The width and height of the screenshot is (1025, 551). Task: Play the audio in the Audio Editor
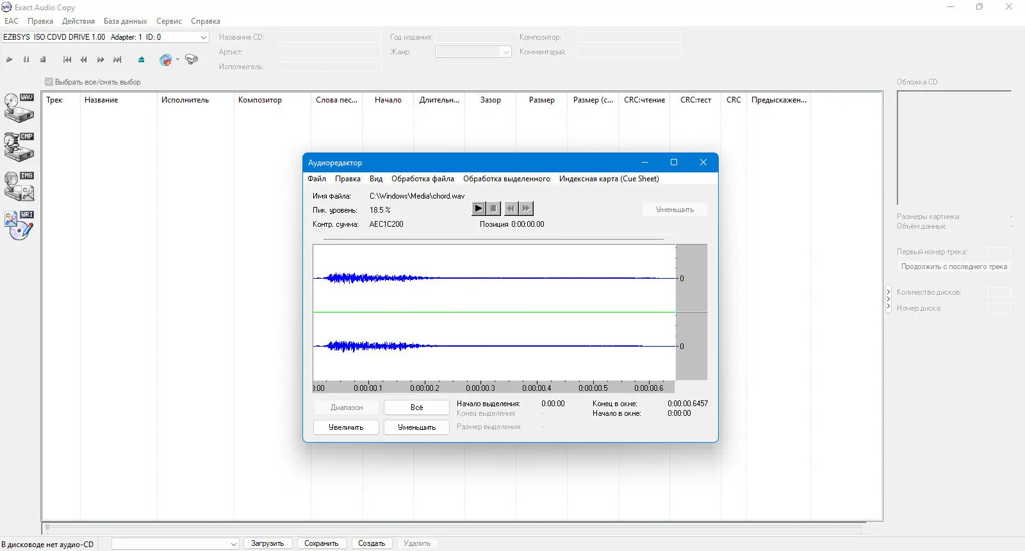tap(479, 208)
